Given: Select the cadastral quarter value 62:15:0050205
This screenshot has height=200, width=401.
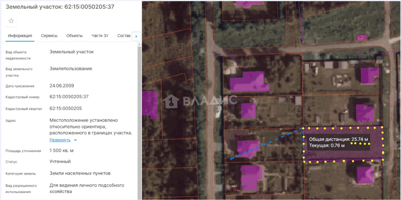Looking at the screenshot, I should [x=66, y=108].
